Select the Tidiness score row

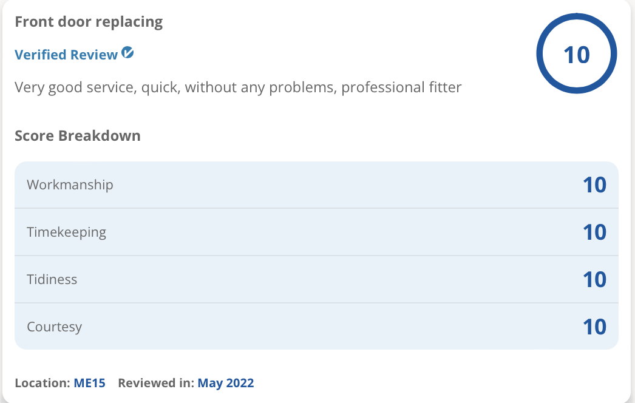pos(316,279)
